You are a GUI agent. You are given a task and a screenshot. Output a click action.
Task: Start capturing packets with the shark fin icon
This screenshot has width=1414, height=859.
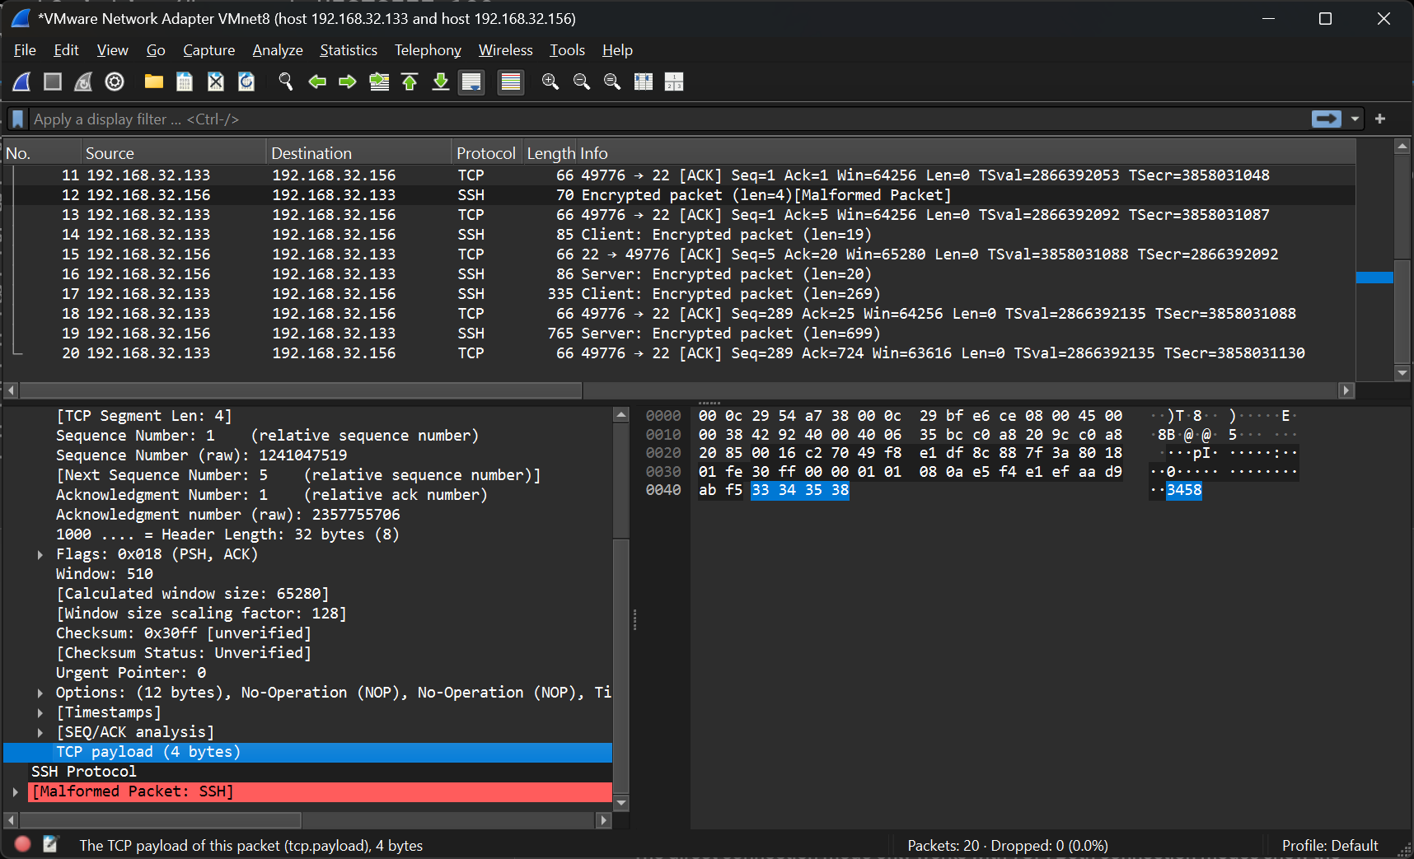pos(22,82)
